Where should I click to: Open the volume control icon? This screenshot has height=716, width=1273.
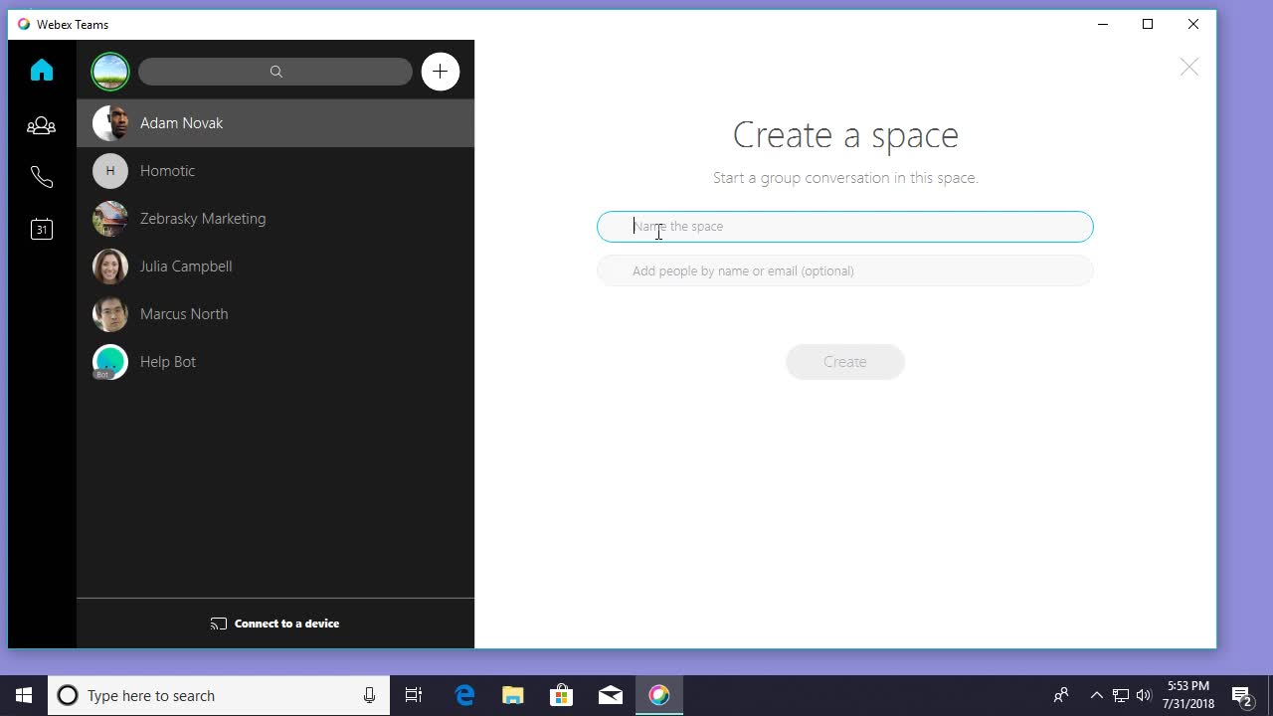pos(1144,695)
